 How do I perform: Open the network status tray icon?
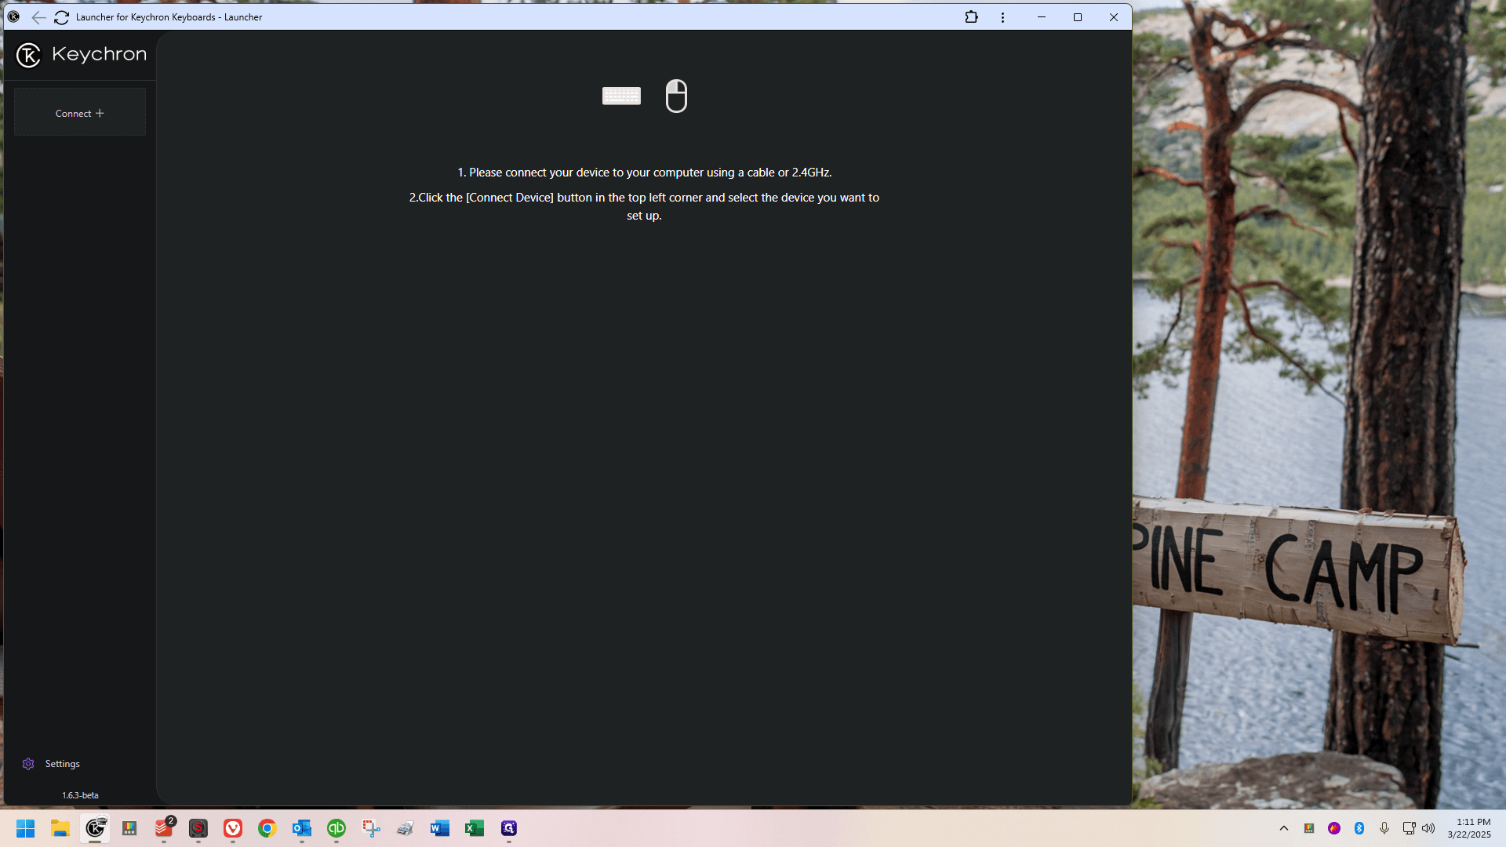[x=1409, y=828]
